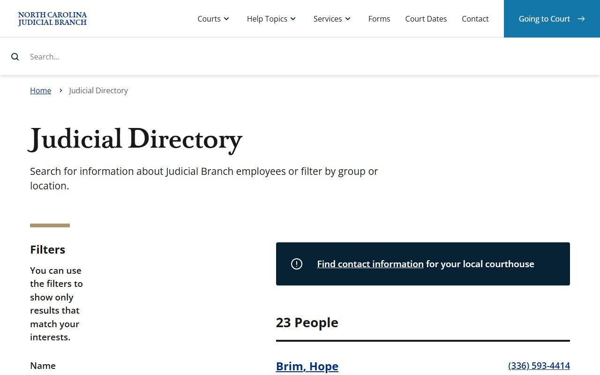
Task: Click the 23 People results heading
Action: click(x=307, y=322)
